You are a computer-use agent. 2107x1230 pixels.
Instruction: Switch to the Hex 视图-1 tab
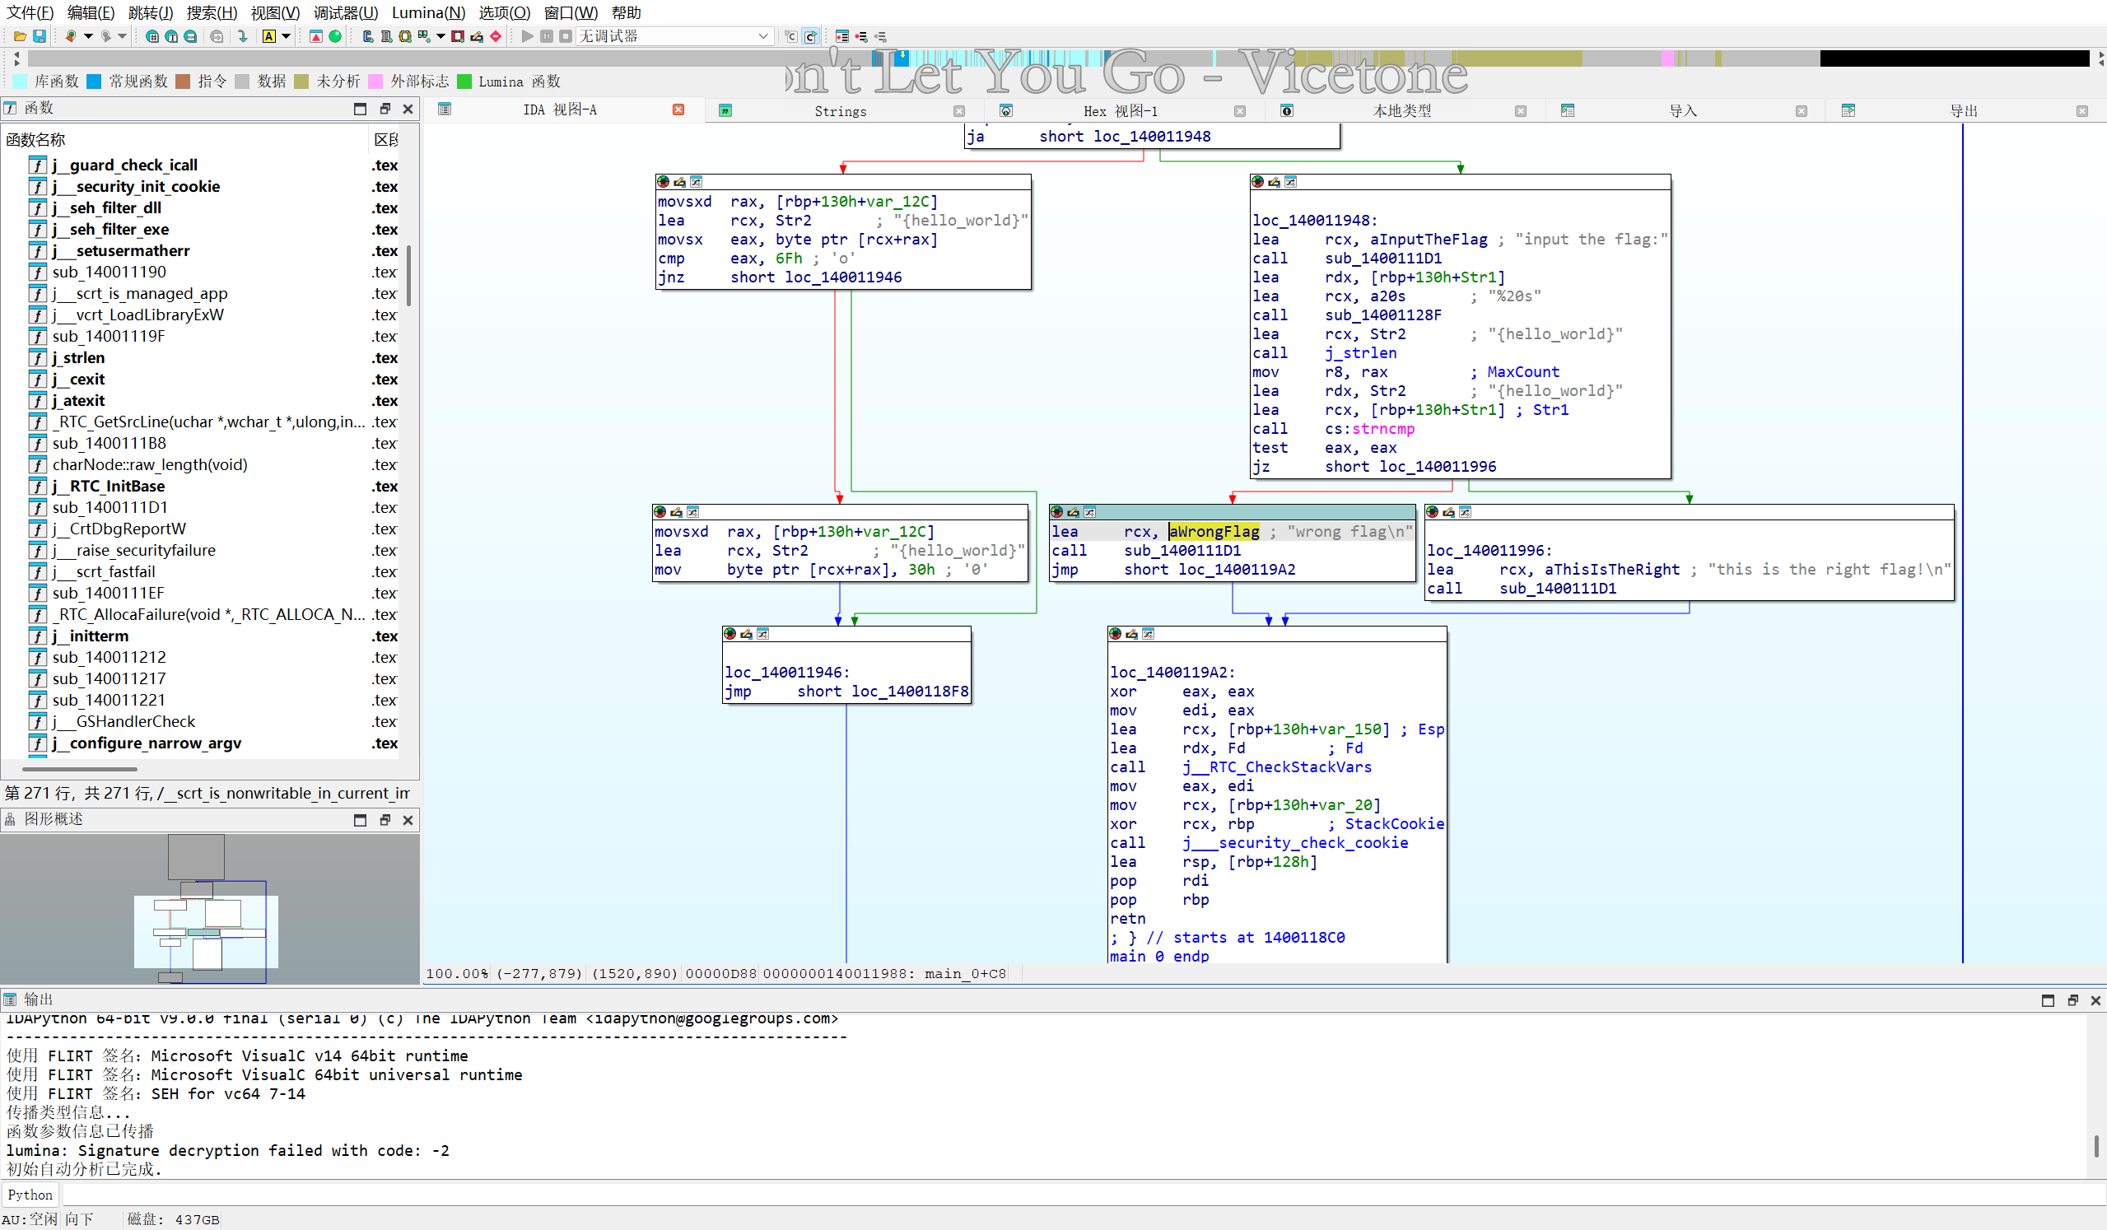tap(1120, 111)
